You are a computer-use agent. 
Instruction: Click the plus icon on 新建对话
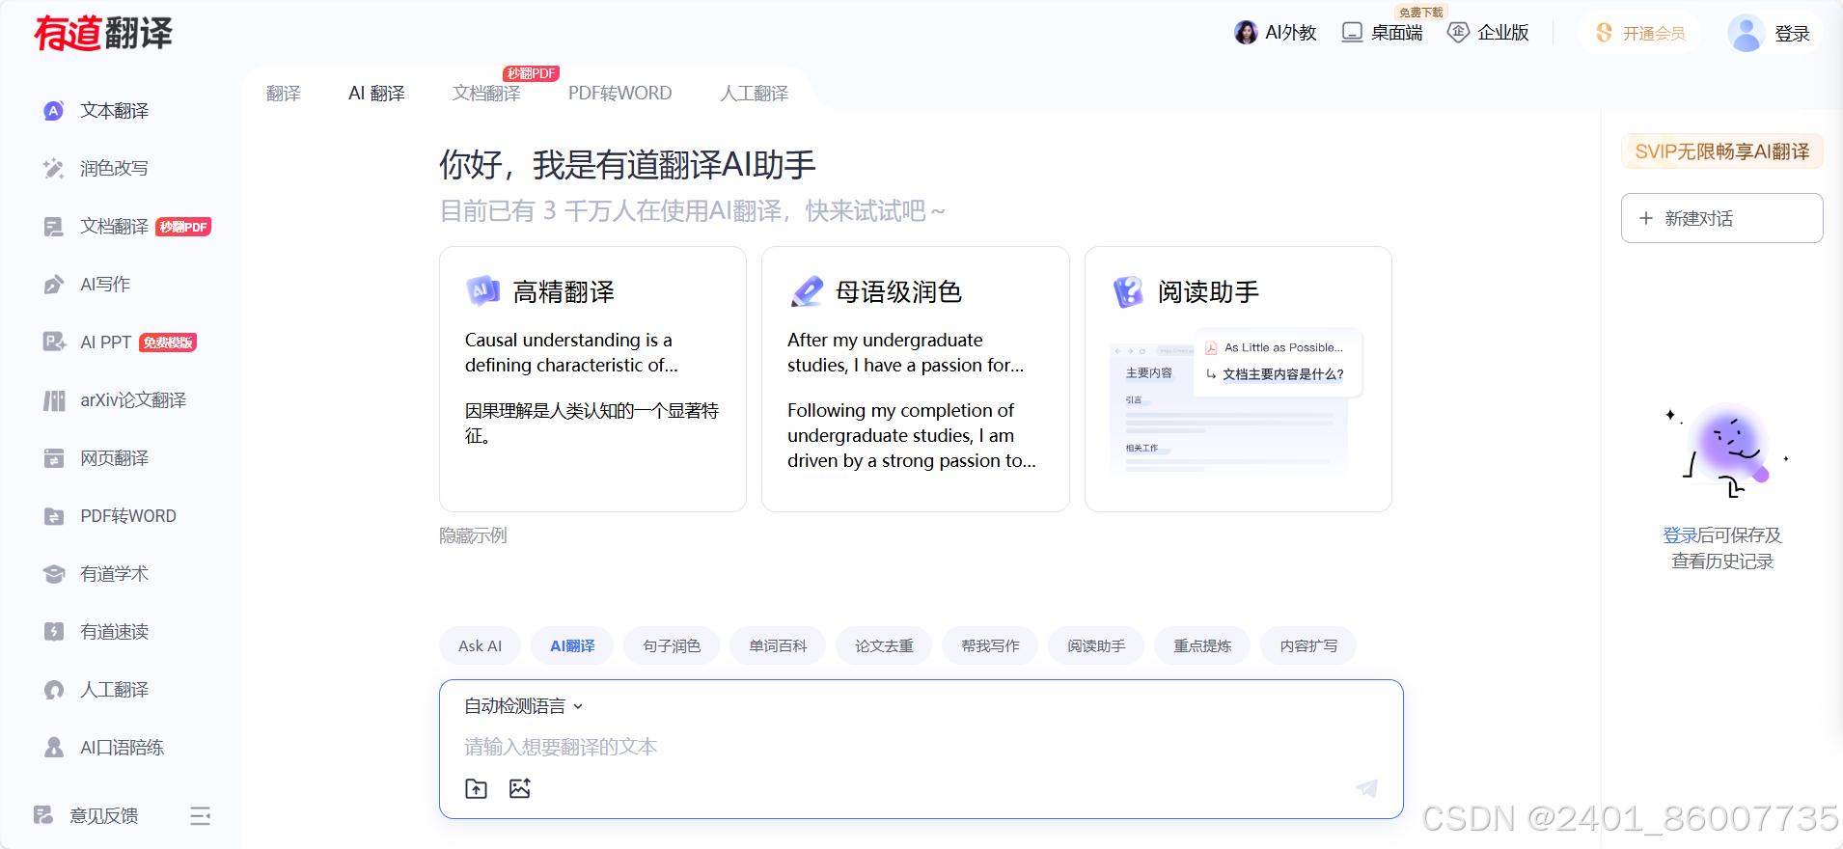1646,218
